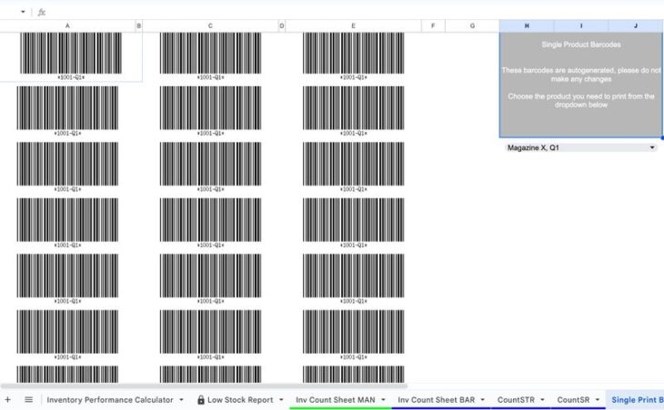
Task: Switch to the Low Stock Report tab
Action: [241, 400]
